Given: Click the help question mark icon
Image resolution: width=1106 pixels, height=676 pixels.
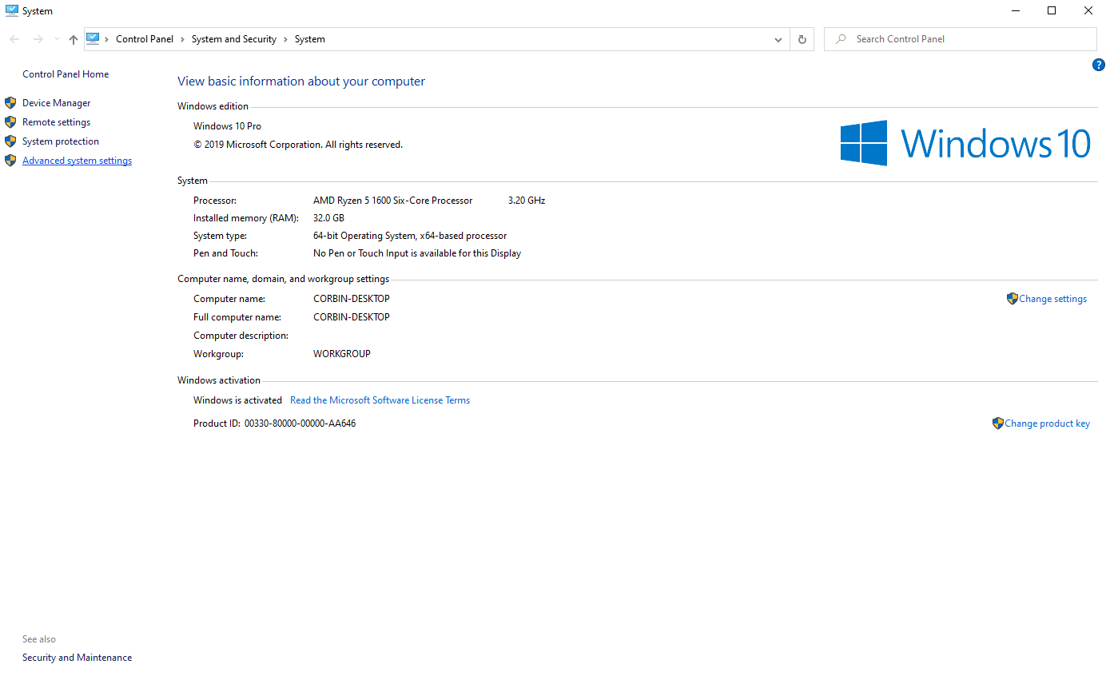Looking at the screenshot, I should (x=1098, y=65).
